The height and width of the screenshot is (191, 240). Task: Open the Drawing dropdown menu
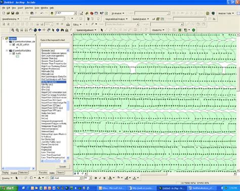(7, 178)
